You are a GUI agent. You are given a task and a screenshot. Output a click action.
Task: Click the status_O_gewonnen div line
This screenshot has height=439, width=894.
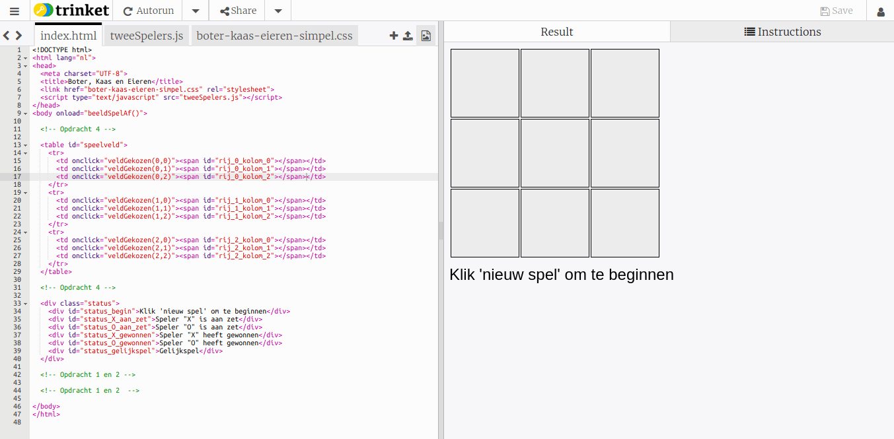(x=165, y=343)
